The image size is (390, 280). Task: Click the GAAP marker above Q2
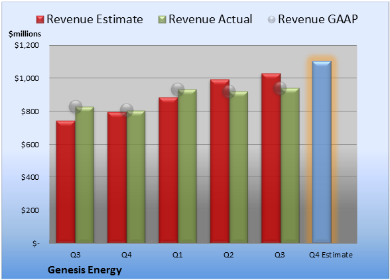coord(229,92)
